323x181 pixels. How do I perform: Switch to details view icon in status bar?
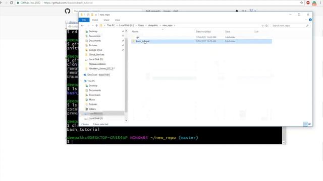pyautogui.click(x=305, y=124)
